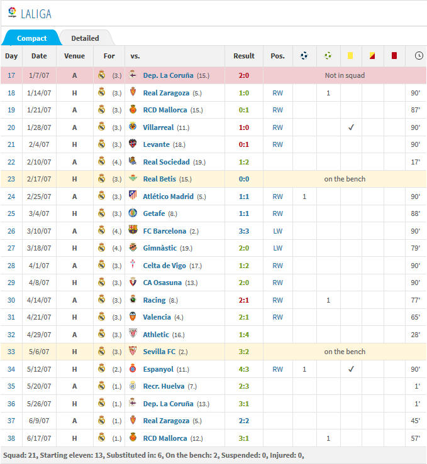The height and width of the screenshot is (464, 427).
Task: Click the red card column icon
Action: pyautogui.click(x=394, y=56)
